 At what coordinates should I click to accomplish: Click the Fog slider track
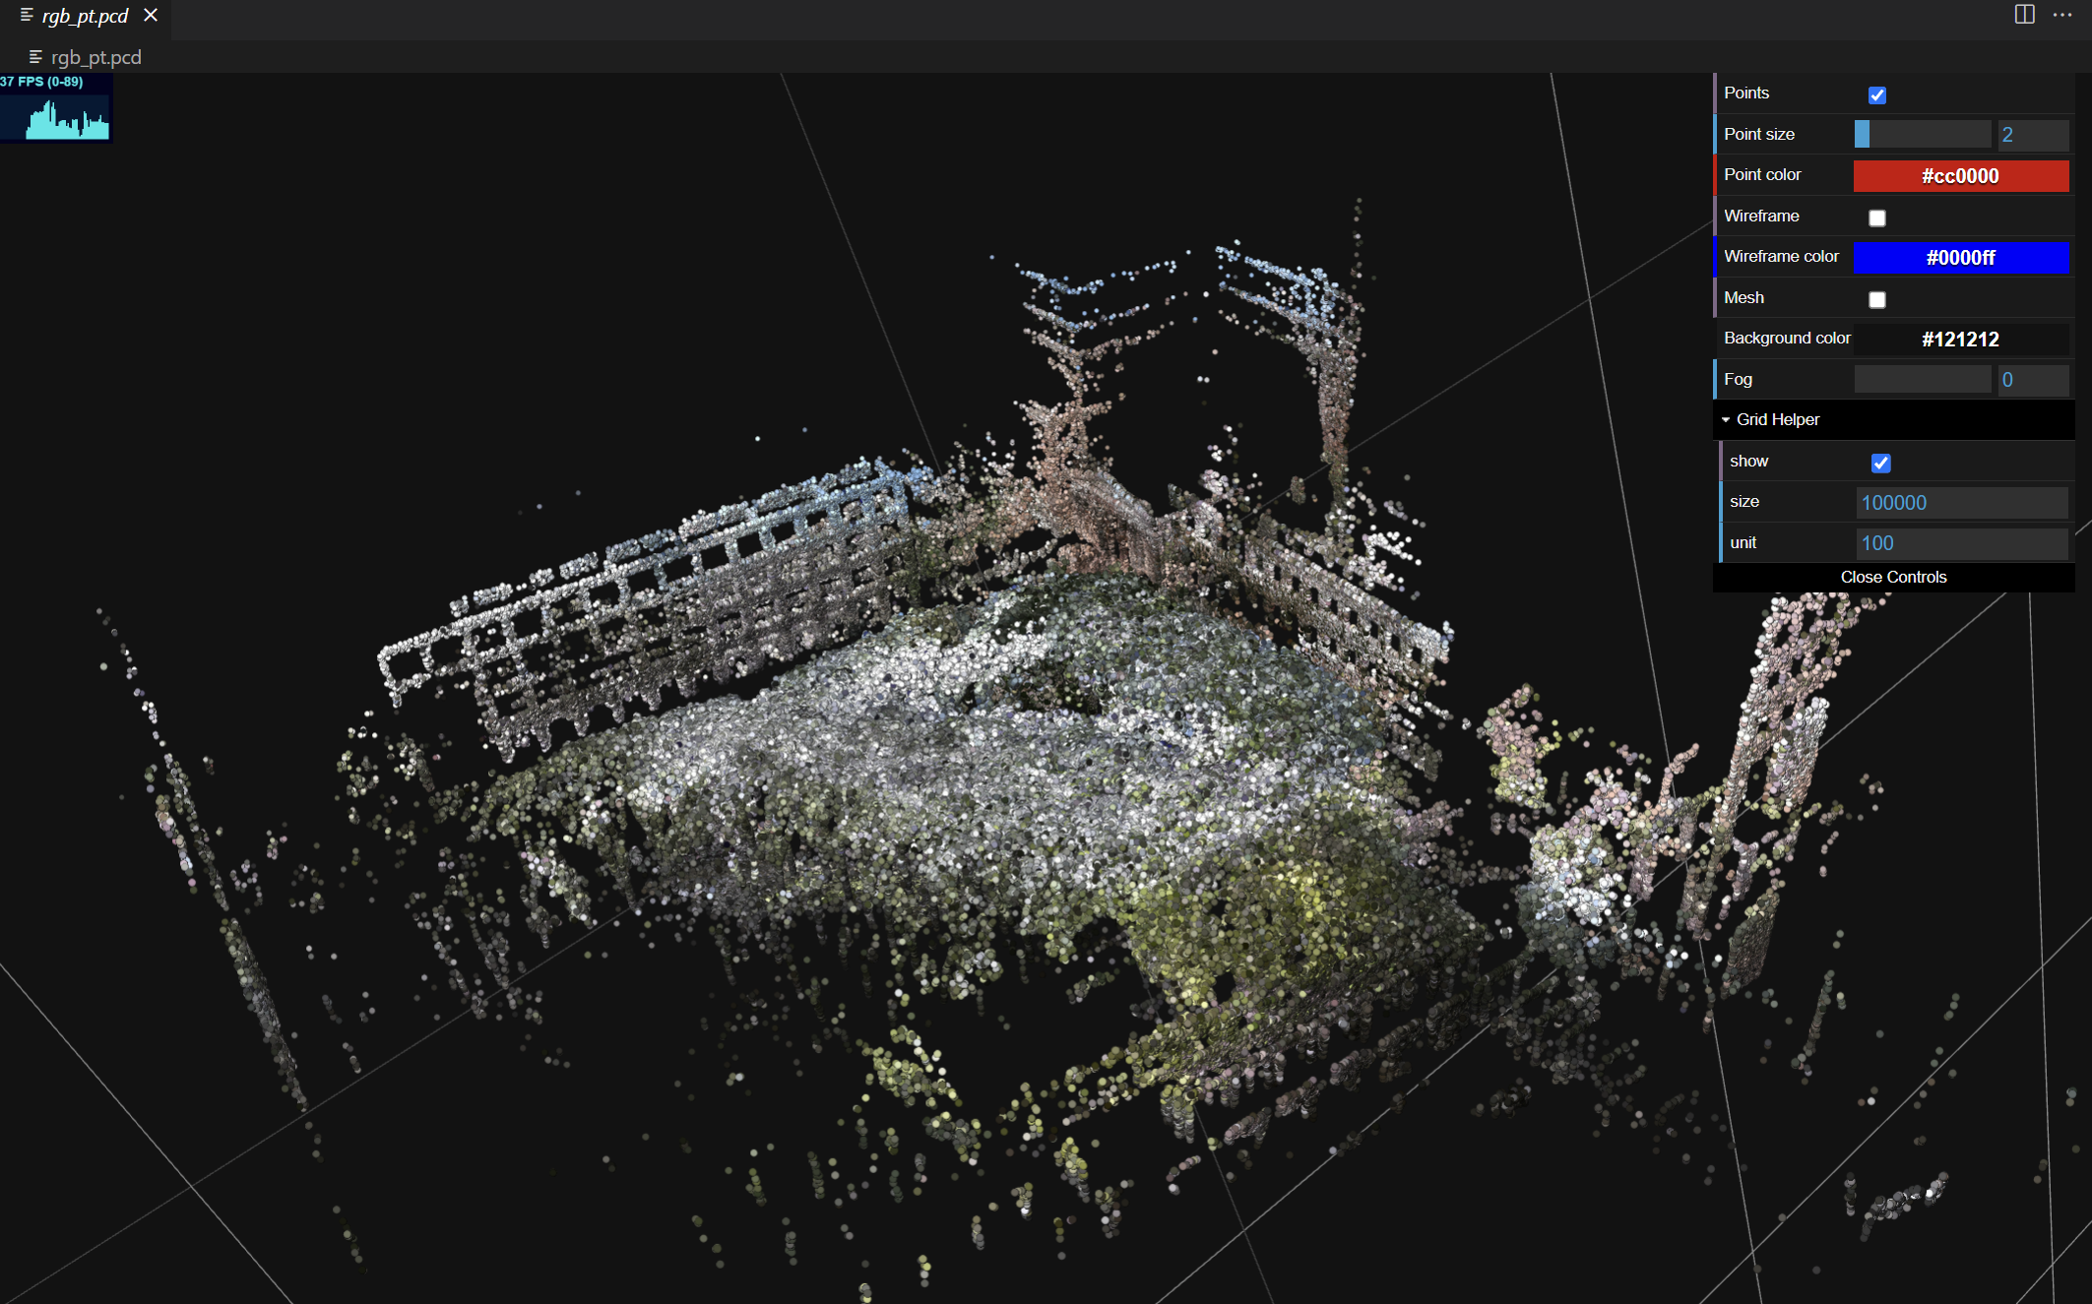1922,380
